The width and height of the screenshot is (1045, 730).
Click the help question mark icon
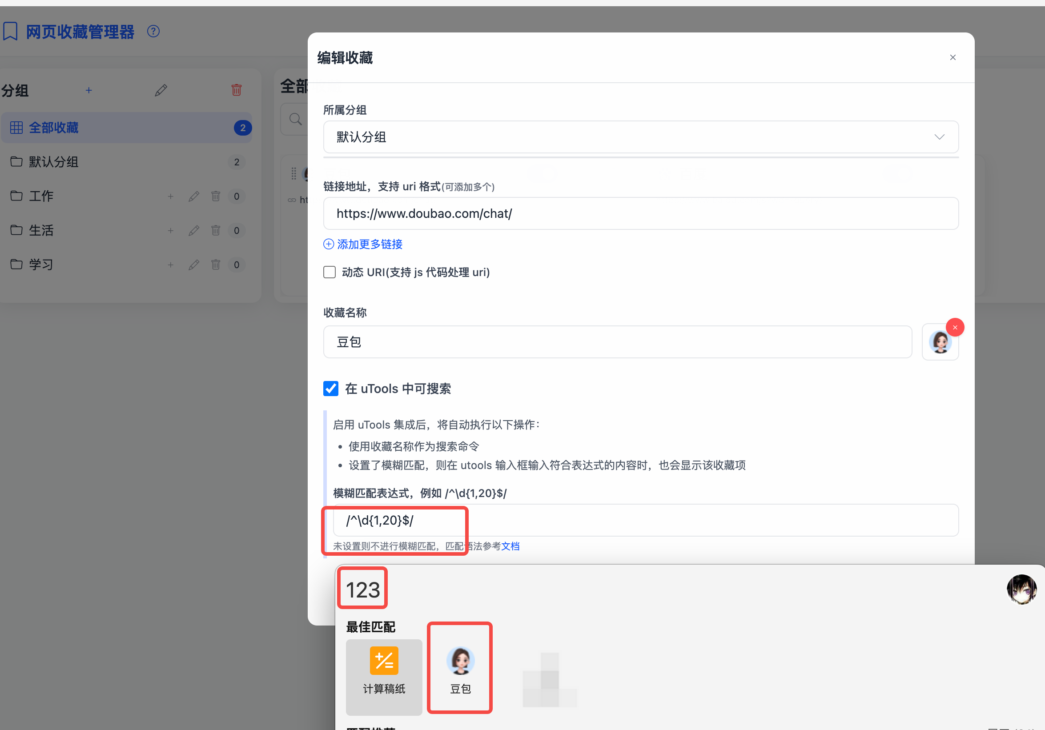tap(153, 32)
